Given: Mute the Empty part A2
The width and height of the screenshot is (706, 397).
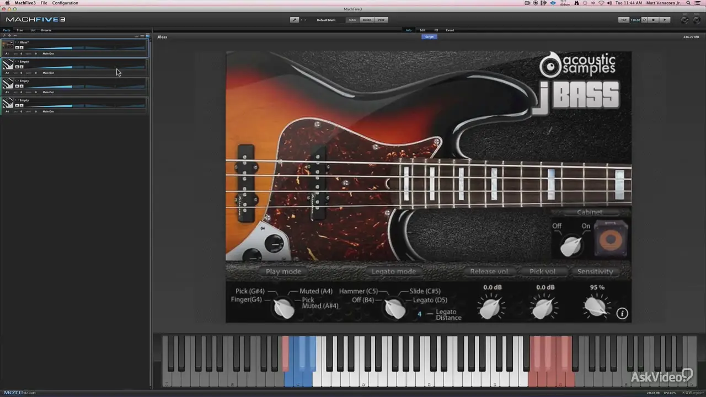Looking at the screenshot, I should pyautogui.click(x=17, y=67).
